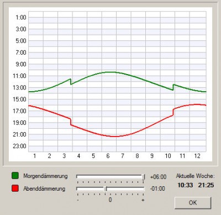221x215 pixels.
Task: Click the 23:00 axis label
Action: (x=20, y=146)
